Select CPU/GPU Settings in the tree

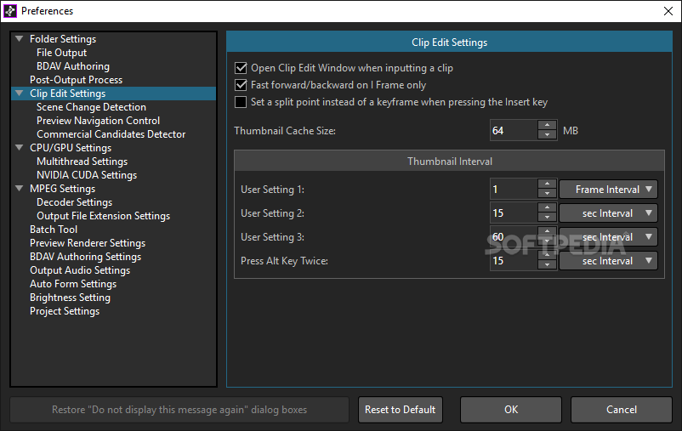[71, 147]
